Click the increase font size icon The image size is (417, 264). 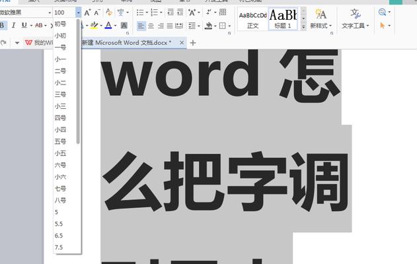pos(87,13)
